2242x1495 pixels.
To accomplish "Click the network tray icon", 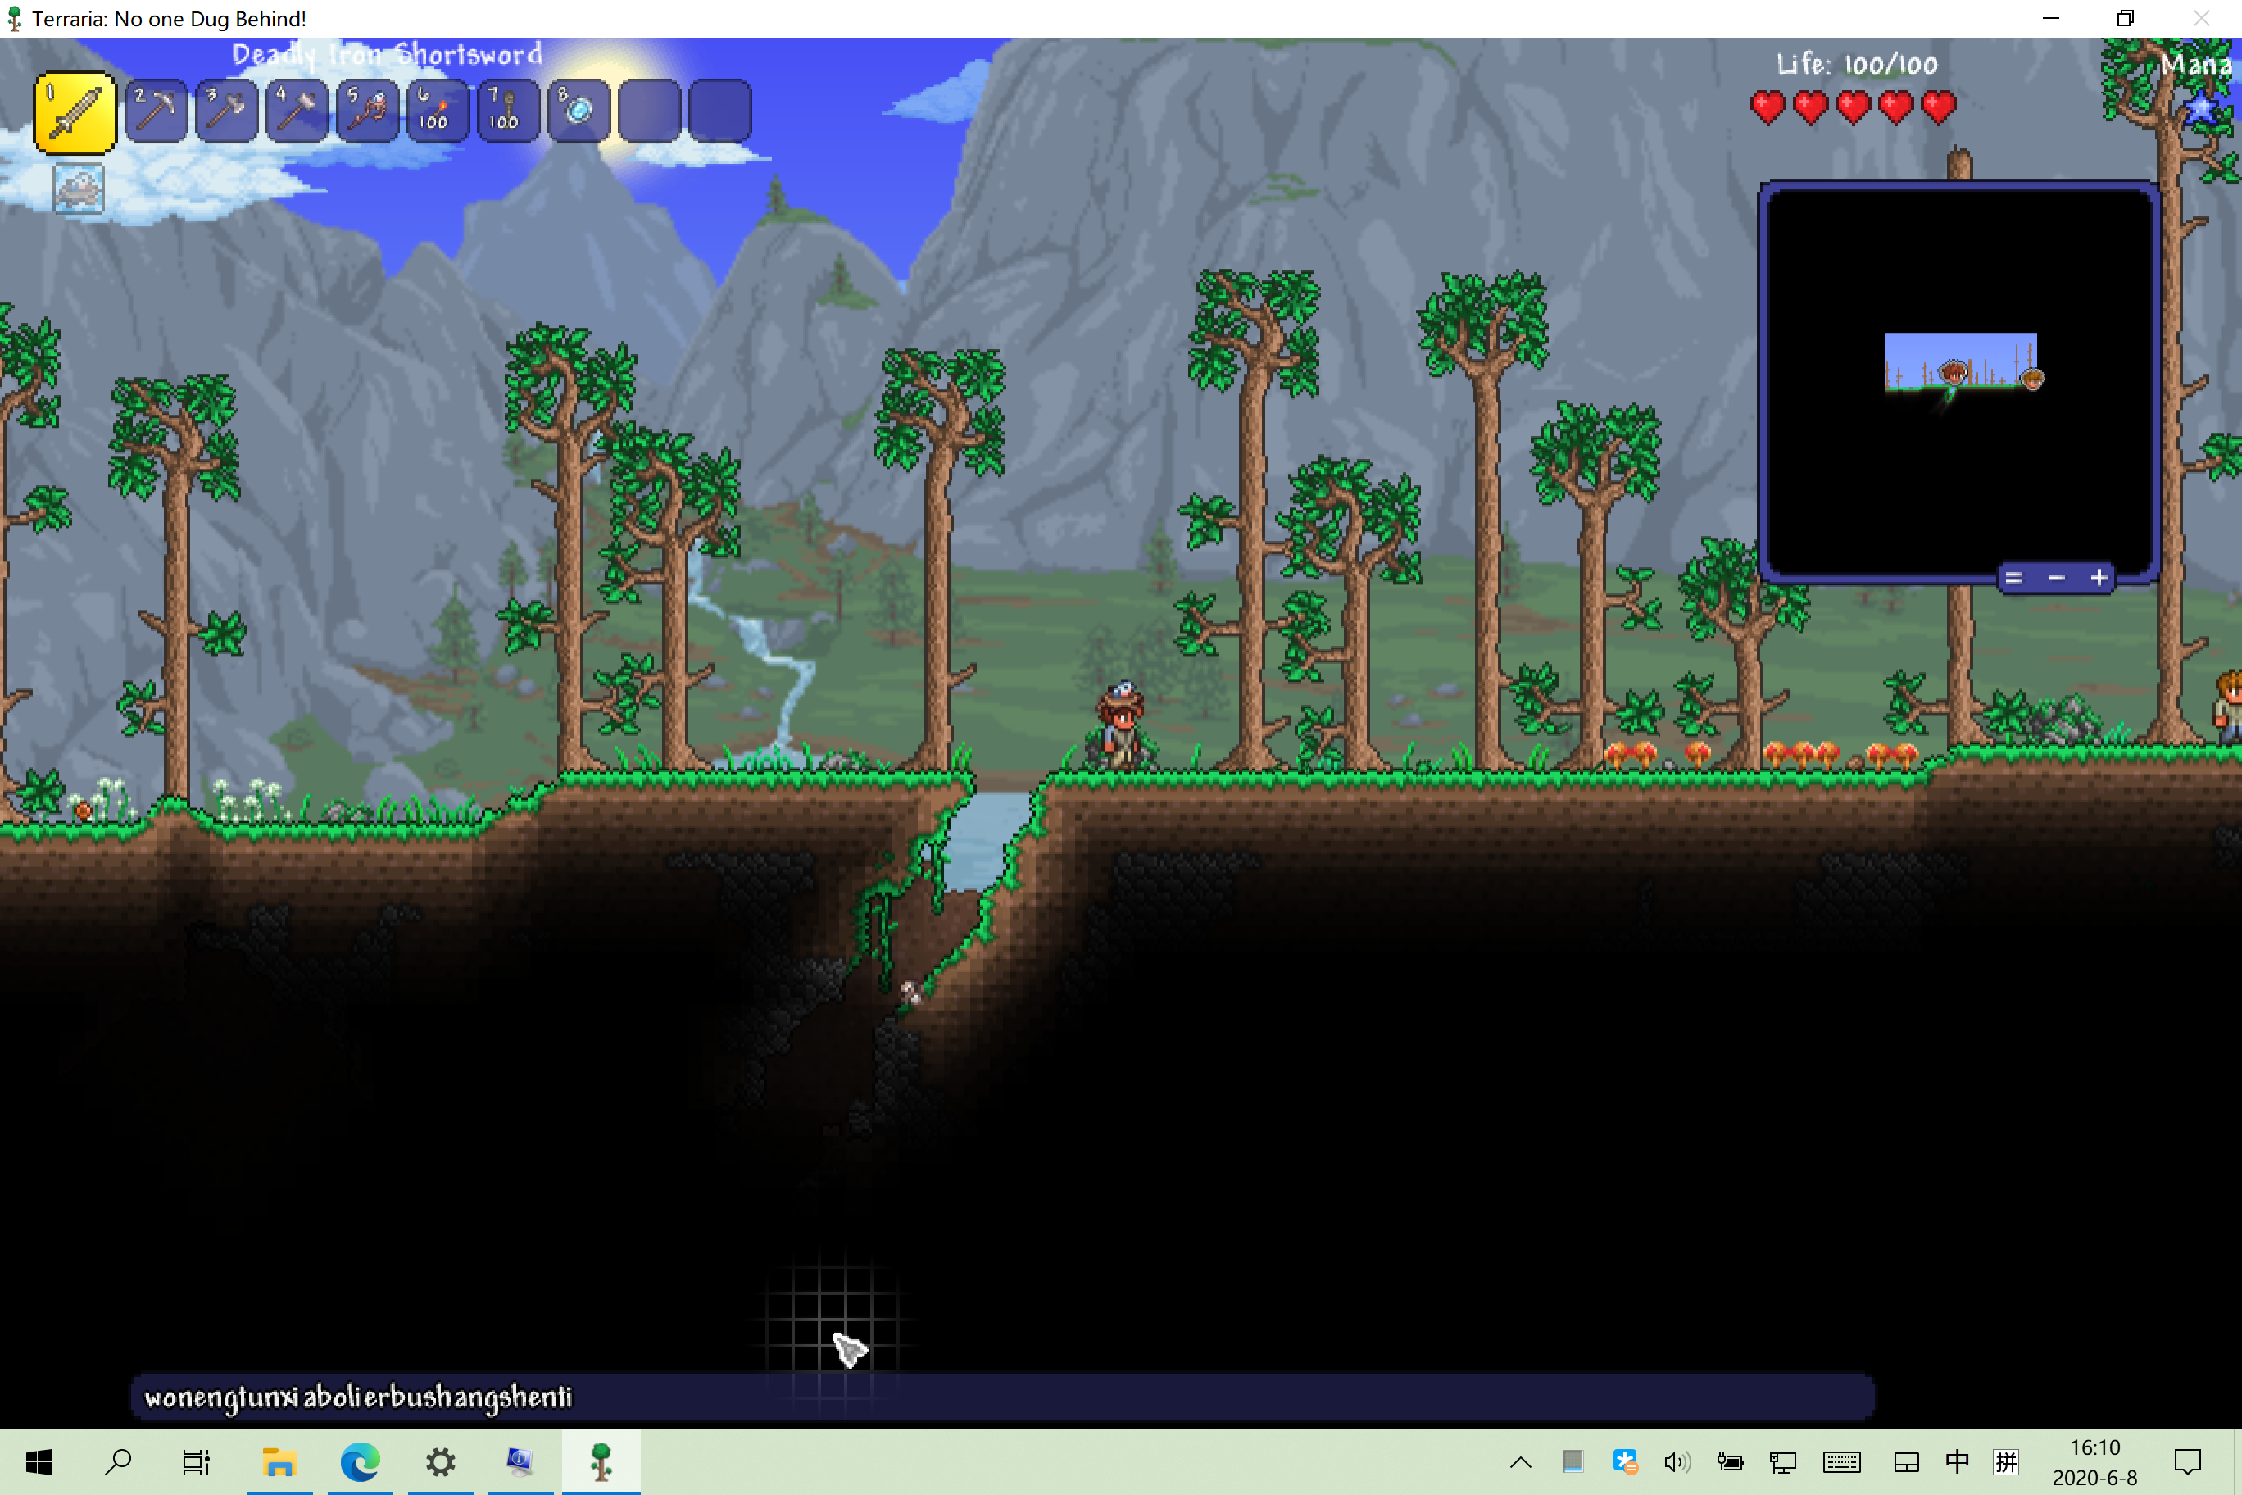I will 1782,1461.
